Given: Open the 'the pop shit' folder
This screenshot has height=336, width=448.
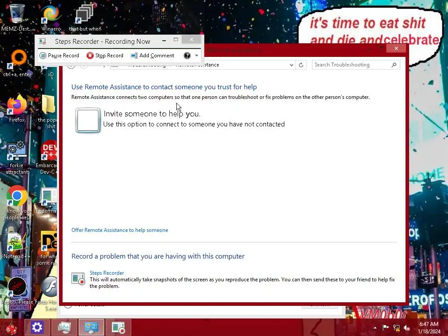Looking at the screenshot, I should click(48, 112).
